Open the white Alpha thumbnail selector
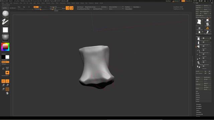Viewport: 214px width, 120px height. pos(5,30)
